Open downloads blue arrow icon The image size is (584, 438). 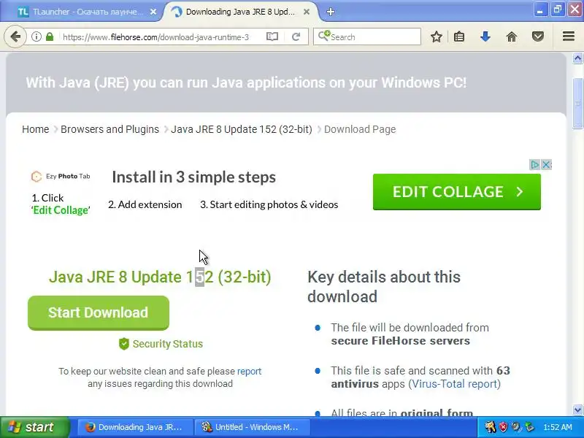485,36
